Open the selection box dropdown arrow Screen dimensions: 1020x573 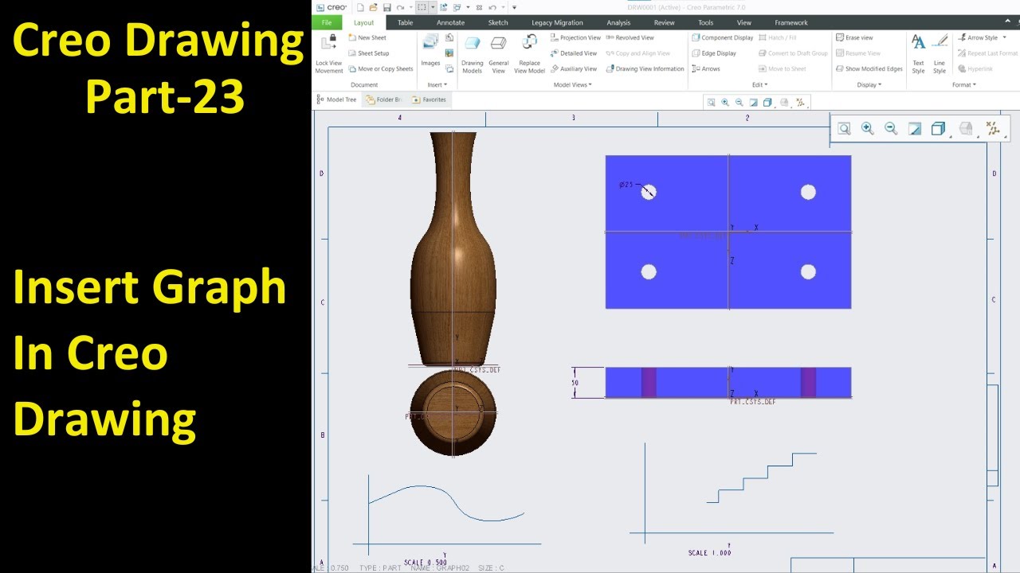[433, 7]
